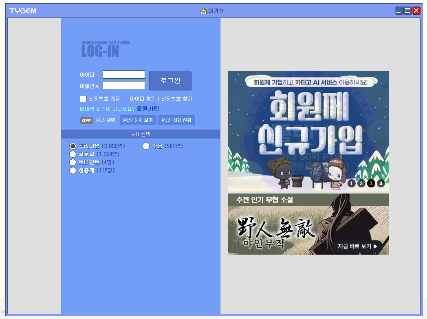
Task: Select banner slide dot 4
Action: [381, 183]
